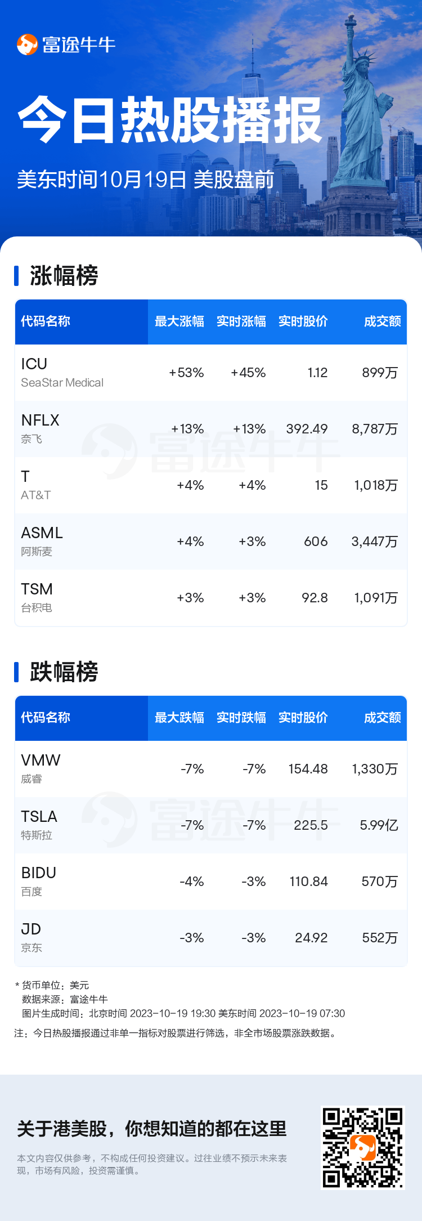The height and width of the screenshot is (1221, 422).
Task: Open the VMW 威睿 losers row
Action: (x=211, y=769)
